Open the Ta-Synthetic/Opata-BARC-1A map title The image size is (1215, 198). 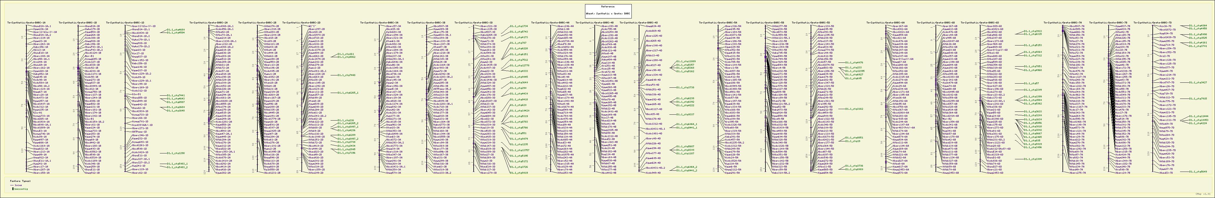coord(26,22)
